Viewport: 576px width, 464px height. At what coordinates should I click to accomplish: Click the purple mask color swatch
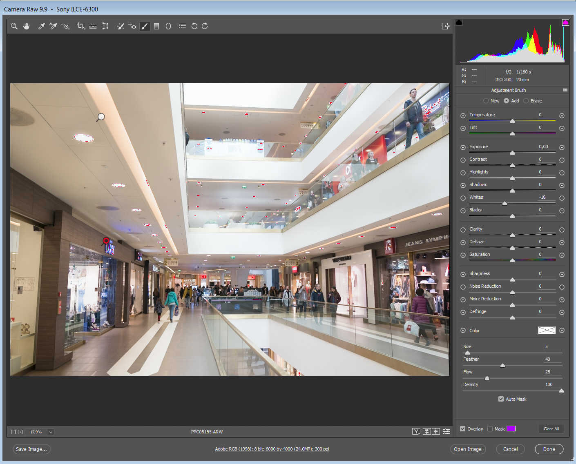coord(511,428)
